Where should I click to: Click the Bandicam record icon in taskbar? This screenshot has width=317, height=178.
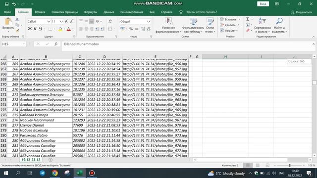[x=92, y=173]
